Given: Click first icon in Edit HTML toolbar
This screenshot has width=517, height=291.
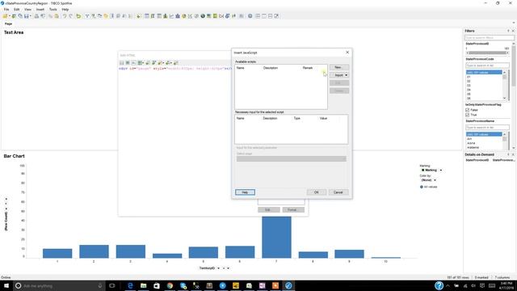Looking at the screenshot, I should pos(122,63).
